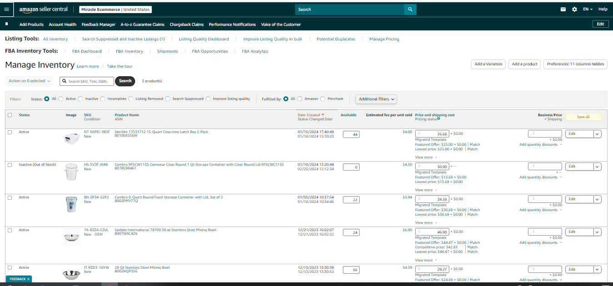
Task: Open Account Health menu item
Action: pos(63,25)
